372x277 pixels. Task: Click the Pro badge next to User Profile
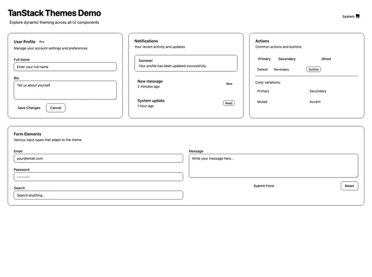pyautogui.click(x=42, y=42)
